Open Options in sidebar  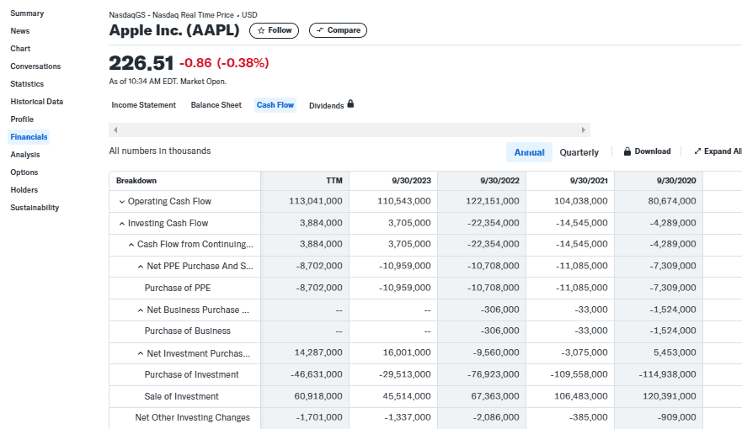tap(24, 172)
